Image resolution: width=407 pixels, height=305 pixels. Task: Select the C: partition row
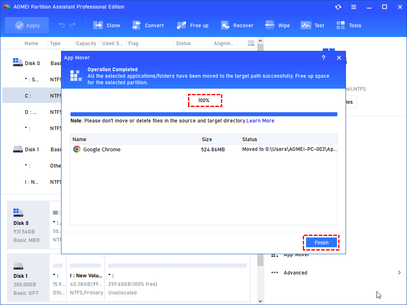click(x=32, y=96)
